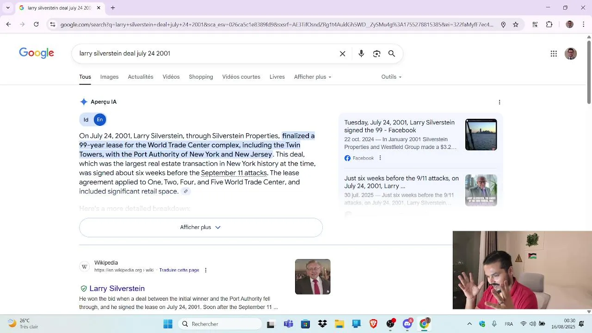Switch to the Shopping tab
Screen dimensions: 592x333
tap(201, 77)
